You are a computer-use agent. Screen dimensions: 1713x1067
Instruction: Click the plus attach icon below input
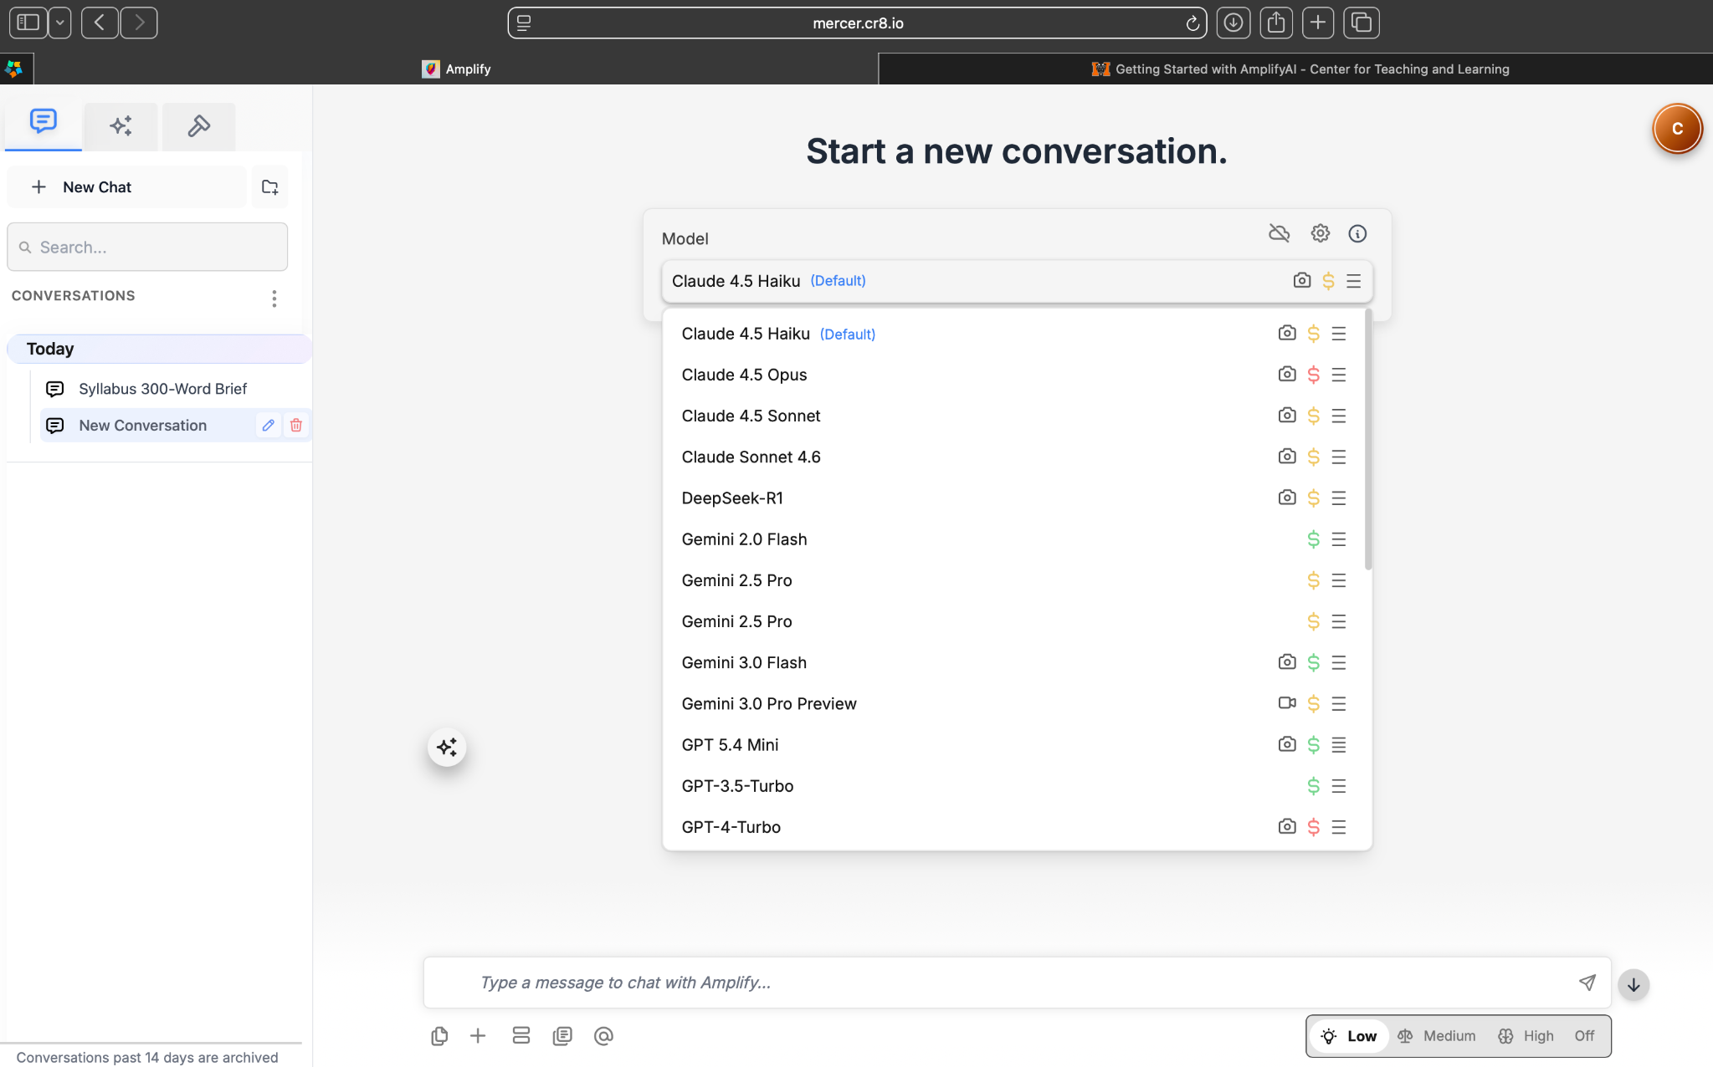tap(478, 1036)
